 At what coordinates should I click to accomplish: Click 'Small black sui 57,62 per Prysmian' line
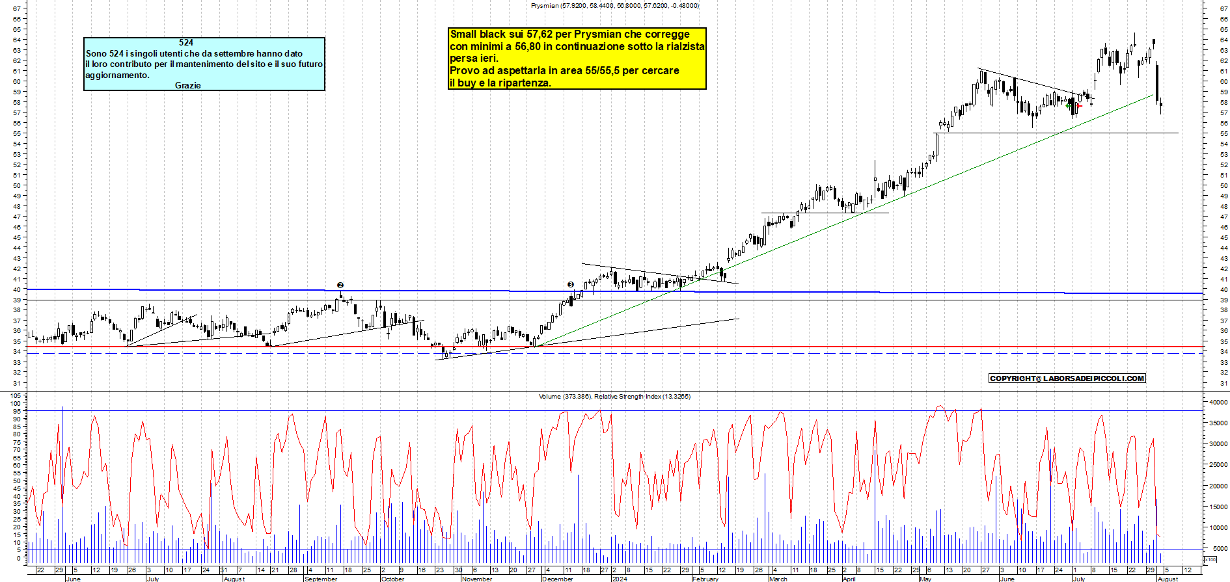pyautogui.click(x=570, y=34)
